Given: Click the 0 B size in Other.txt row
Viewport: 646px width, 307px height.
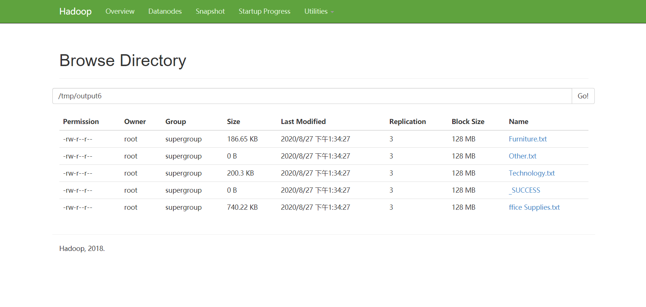Looking at the screenshot, I should 232,156.
